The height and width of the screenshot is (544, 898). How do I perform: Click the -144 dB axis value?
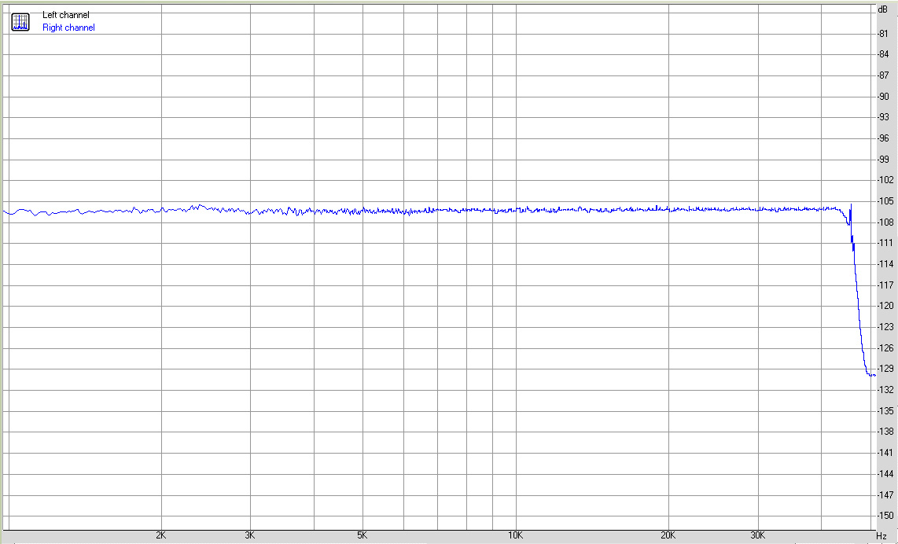[885, 474]
